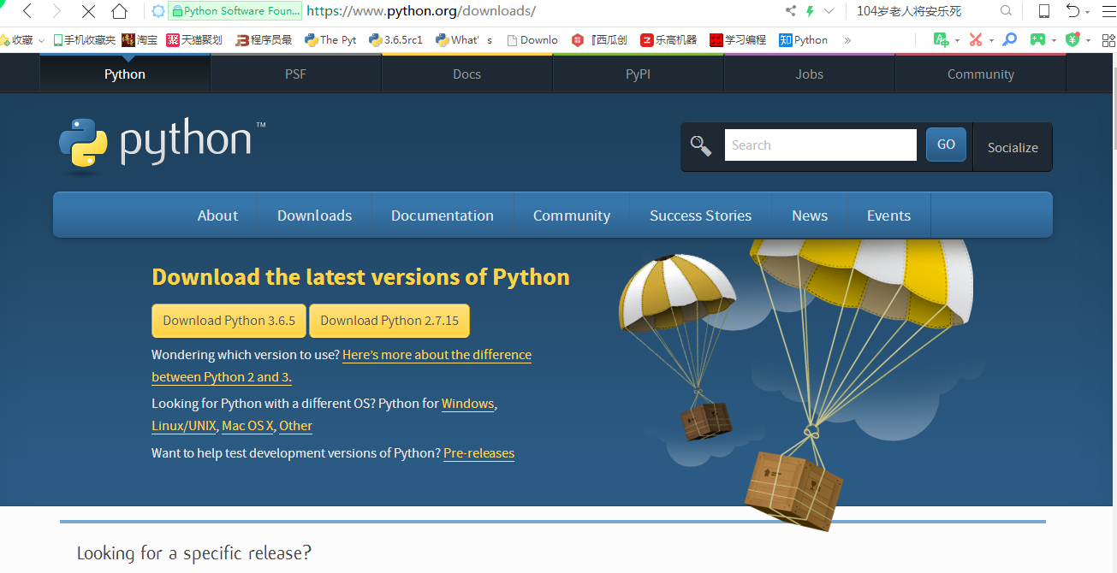Select the PSF top site tab
Viewport: 1117px width, 573px height.
point(295,74)
